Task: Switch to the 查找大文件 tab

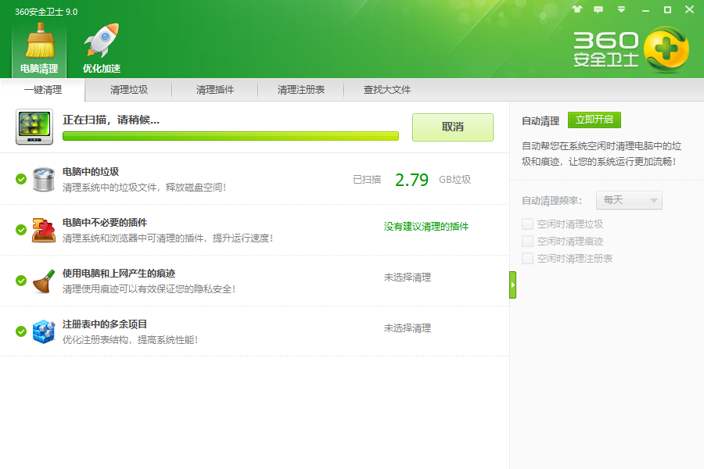Action: (x=387, y=90)
